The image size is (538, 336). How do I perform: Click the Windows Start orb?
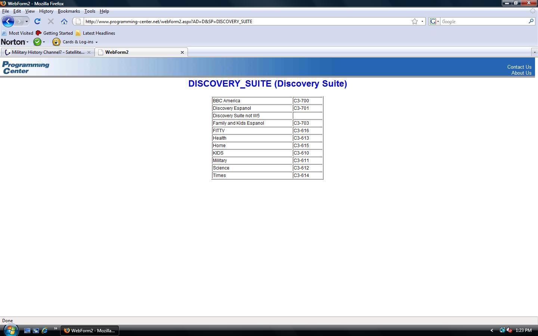pos(10,330)
